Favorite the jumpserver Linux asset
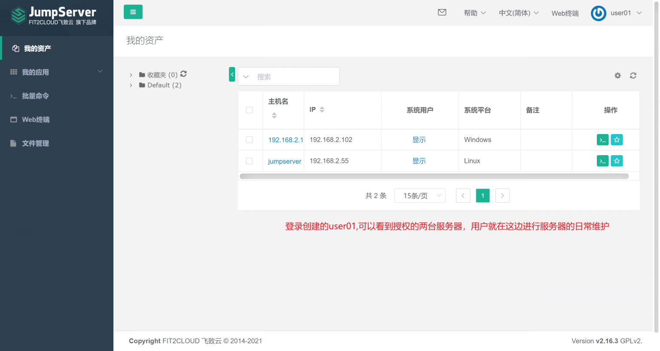This screenshot has height=351, width=660. (617, 161)
